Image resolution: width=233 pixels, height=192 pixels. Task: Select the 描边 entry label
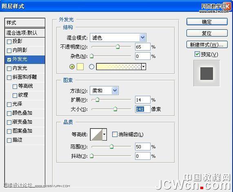[17, 140]
